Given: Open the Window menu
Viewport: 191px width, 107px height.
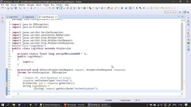Looking at the screenshot, I should coord(59,5).
